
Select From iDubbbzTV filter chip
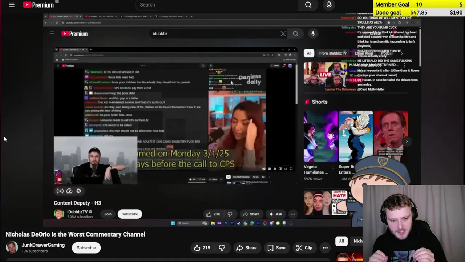(333, 53)
